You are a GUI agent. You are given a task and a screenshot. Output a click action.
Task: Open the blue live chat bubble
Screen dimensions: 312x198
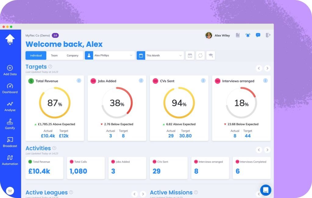point(265,190)
